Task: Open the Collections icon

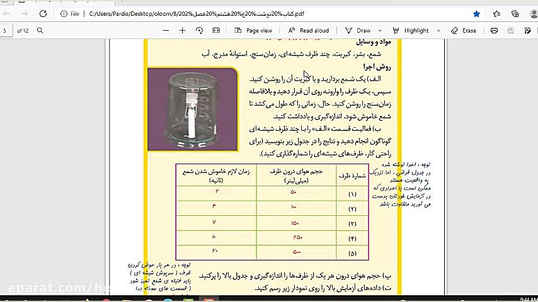Action: 515,14
